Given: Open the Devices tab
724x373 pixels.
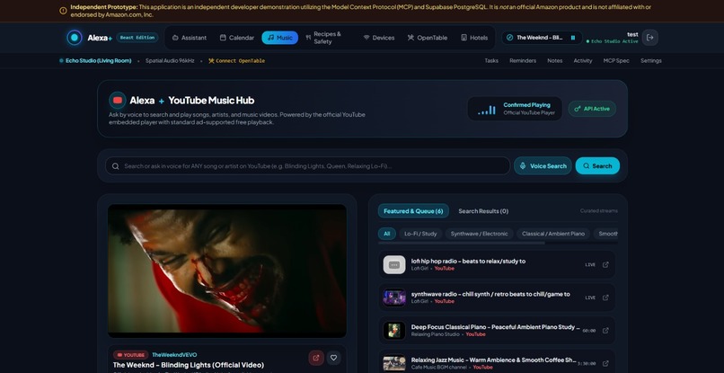Looking at the screenshot, I should coord(379,38).
